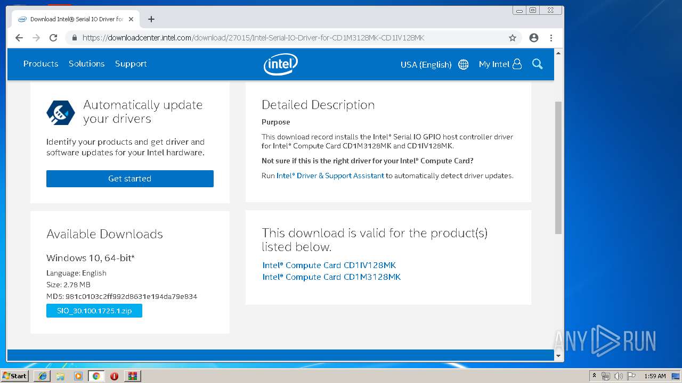Image resolution: width=682 pixels, height=383 pixels.
Task: Click 'Language: English' text
Action: 76,273
